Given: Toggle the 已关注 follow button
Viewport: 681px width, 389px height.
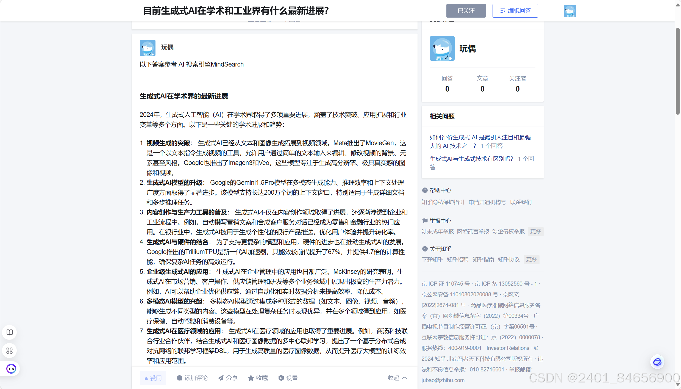Looking at the screenshot, I should [466, 11].
